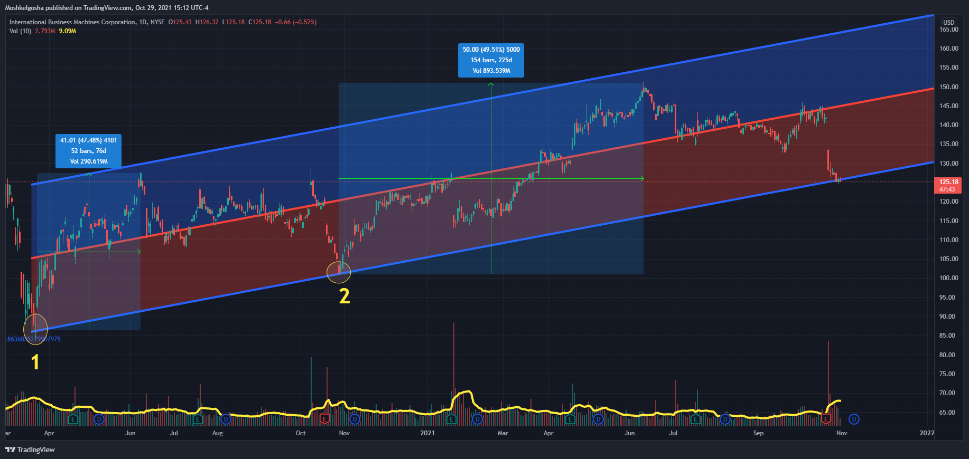Click the Mar label on time axis
The width and height of the screenshot is (969, 459).
(x=502, y=433)
